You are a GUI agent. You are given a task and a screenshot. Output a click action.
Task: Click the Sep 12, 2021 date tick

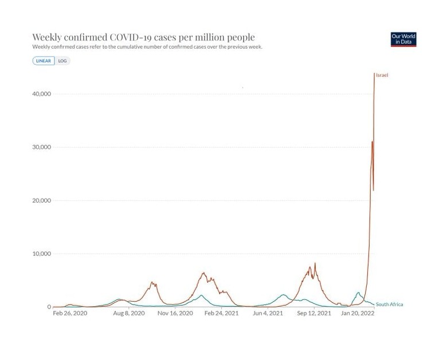314,313
